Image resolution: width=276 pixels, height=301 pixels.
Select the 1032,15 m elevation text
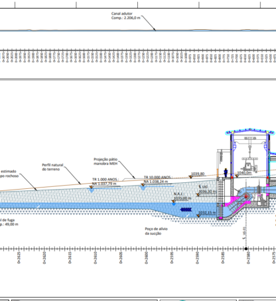point(207,213)
